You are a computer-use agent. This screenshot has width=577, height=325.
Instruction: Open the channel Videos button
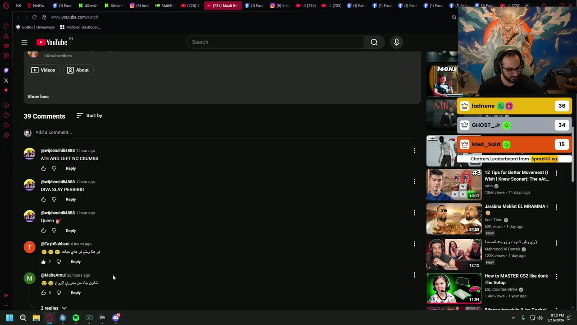[43, 70]
